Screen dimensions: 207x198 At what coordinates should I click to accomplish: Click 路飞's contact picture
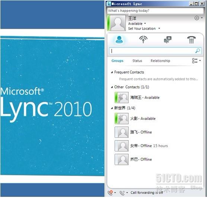122,132
